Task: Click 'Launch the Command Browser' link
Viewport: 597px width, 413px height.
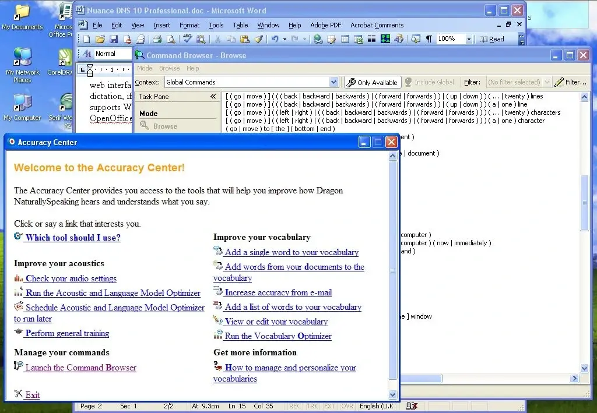Action: tap(80, 368)
